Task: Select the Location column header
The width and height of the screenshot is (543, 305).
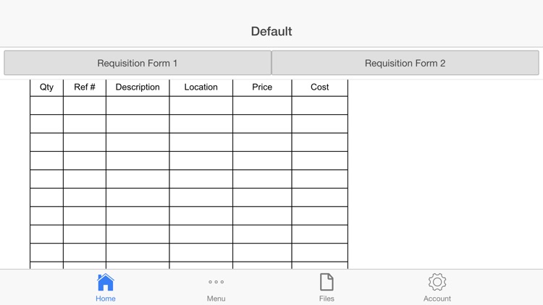Action: click(201, 87)
